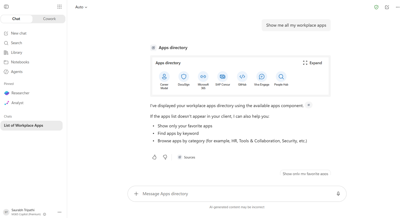Click the Apps directory header icon
Image resolution: width=404 pixels, height=218 pixels.
point(153,48)
